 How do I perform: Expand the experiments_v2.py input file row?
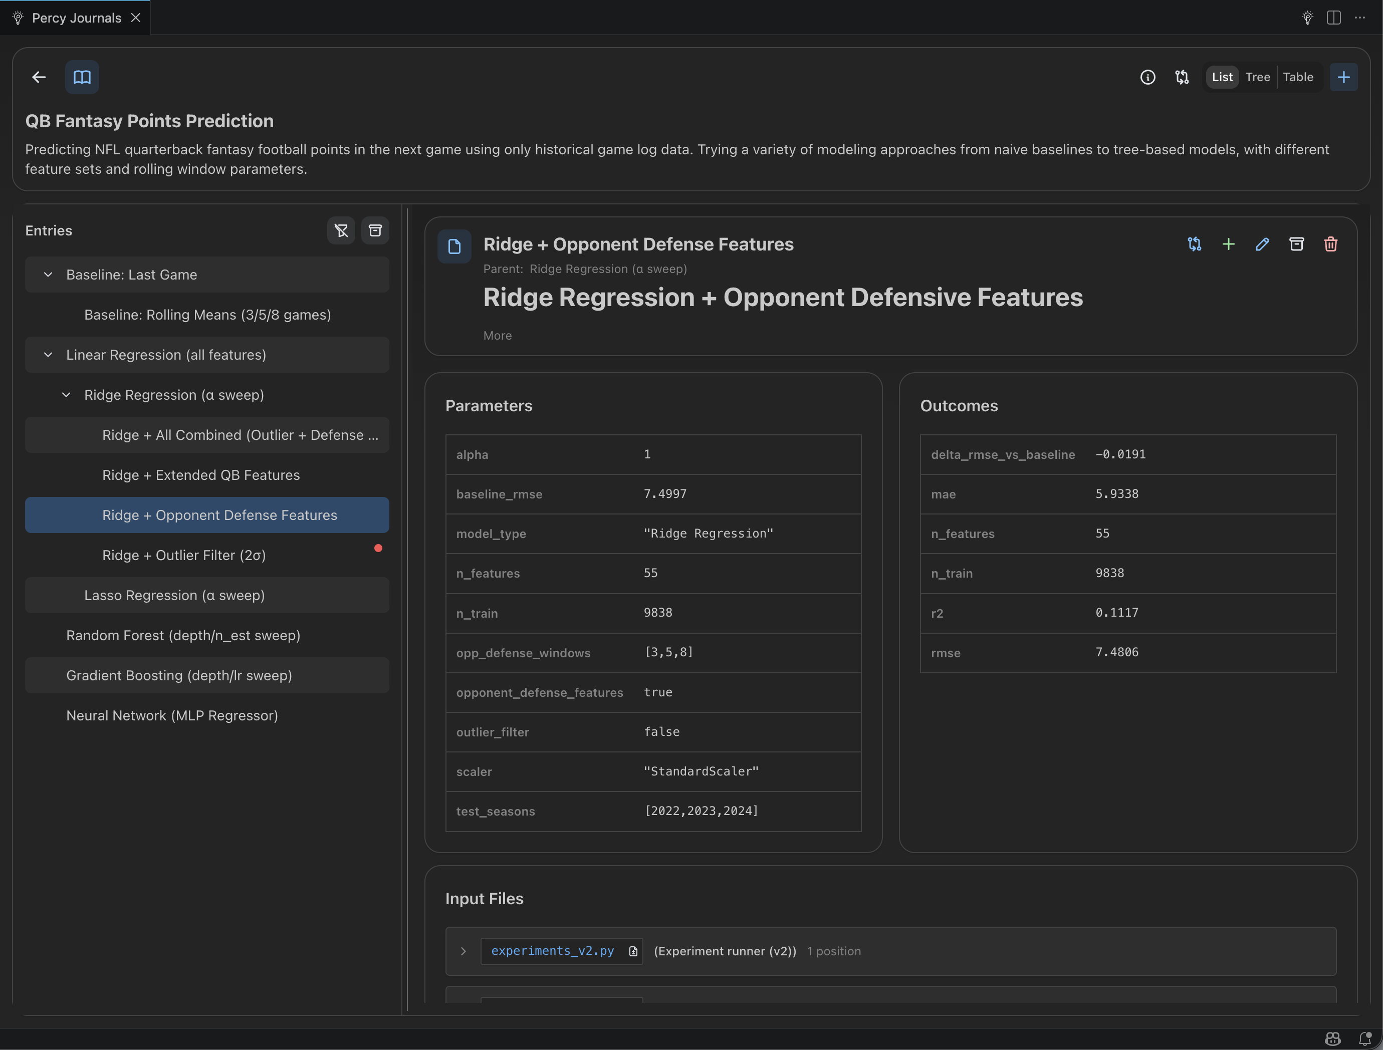click(464, 951)
